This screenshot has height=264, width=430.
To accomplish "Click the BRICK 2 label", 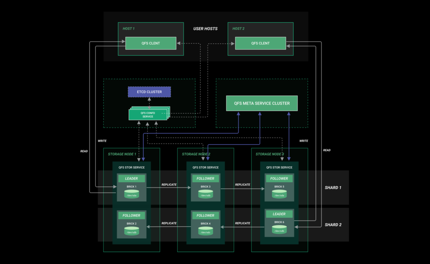I will tap(132, 224).
